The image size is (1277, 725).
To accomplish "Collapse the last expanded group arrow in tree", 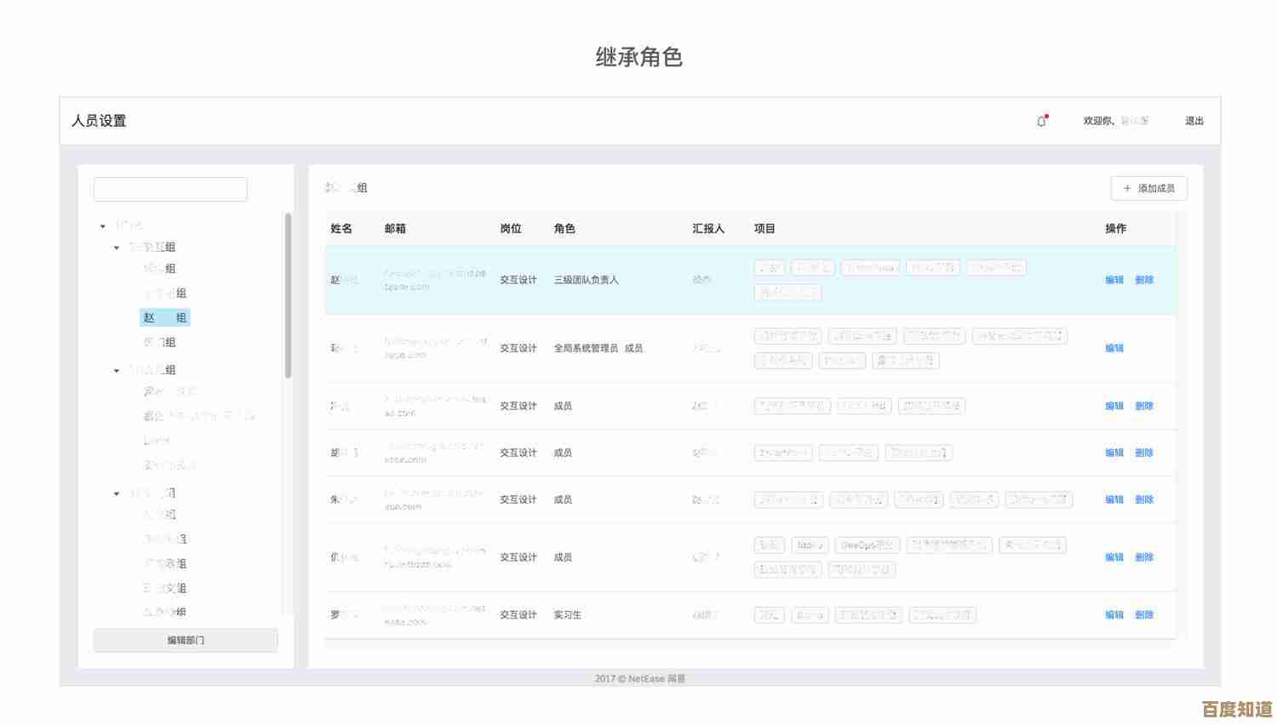I will (x=117, y=494).
